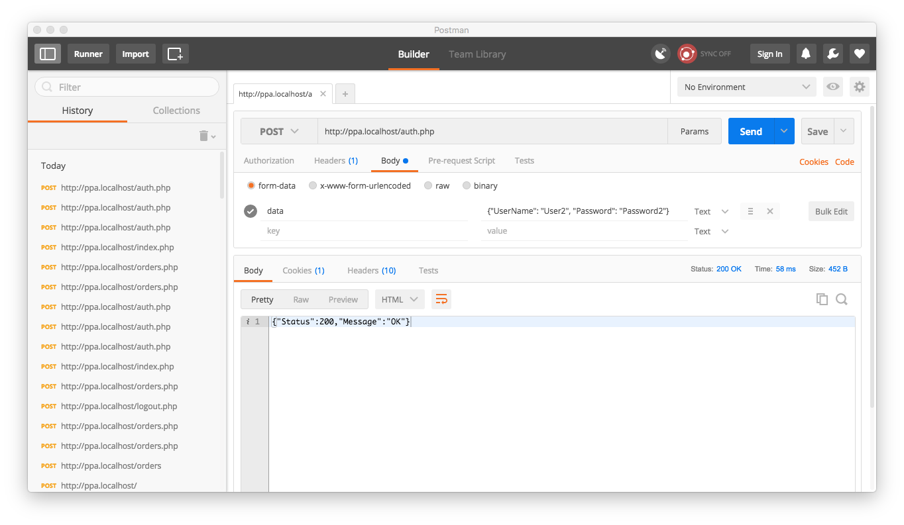Open a new window icon

tap(176, 54)
